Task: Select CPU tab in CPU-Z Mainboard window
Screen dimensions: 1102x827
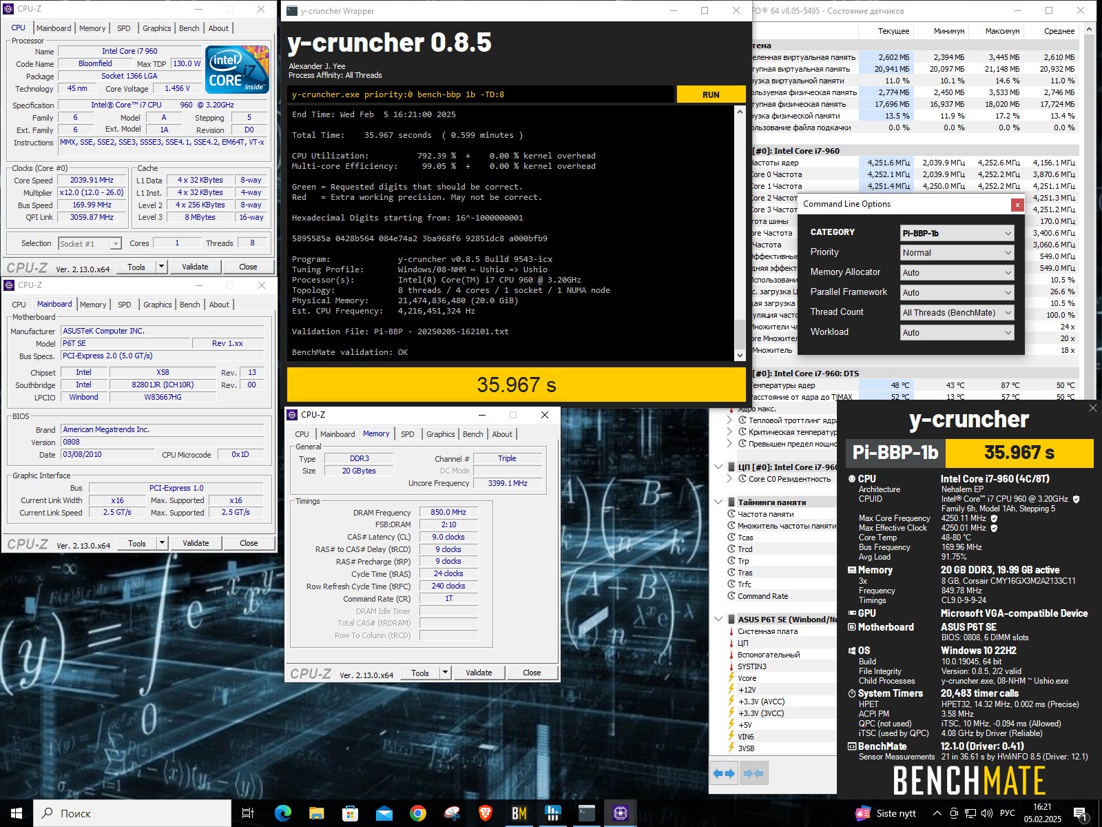Action: [x=19, y=305]
